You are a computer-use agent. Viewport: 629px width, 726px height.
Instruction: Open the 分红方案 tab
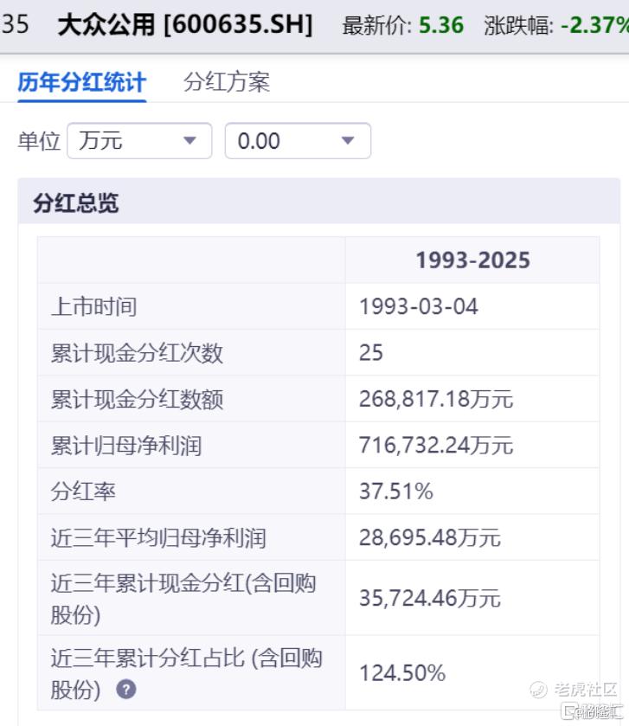[227, 82]
